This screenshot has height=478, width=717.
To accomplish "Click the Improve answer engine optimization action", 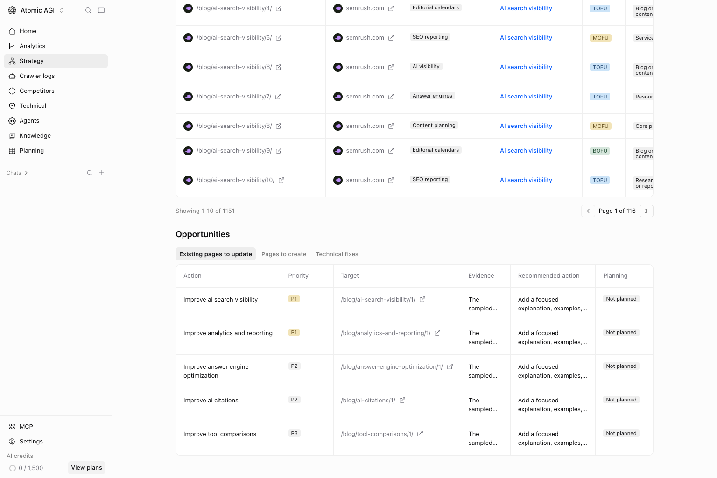I will coord(216,371).
